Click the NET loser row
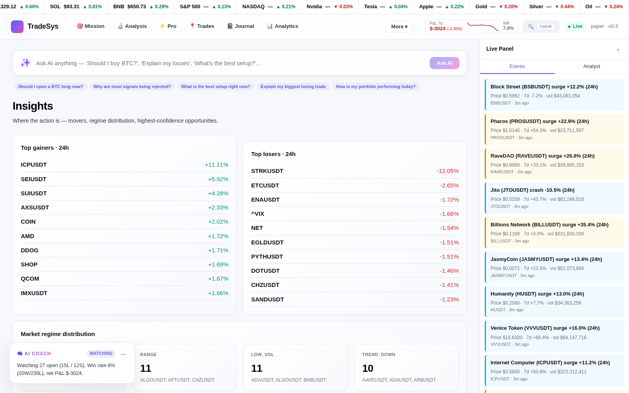Viewport: 629px width, 393px height. pyautogui.click(x=355, y=228)
